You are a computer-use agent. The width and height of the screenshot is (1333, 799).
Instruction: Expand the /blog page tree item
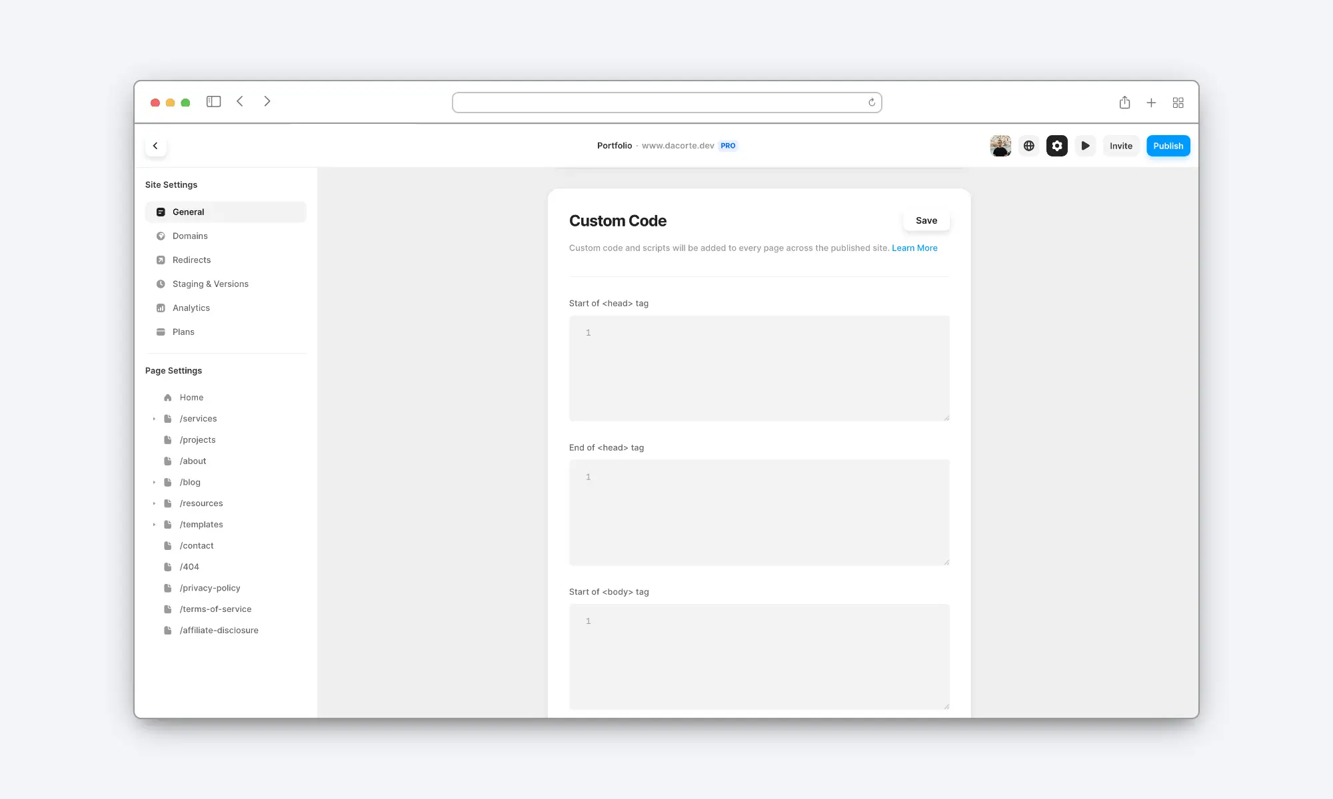point(154,481)
